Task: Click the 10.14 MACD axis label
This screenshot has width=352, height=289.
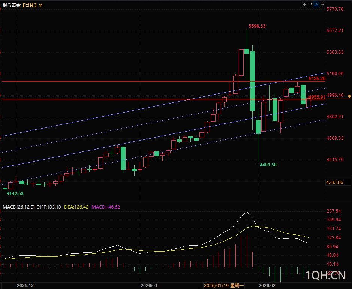Action: tap(333, 264)
